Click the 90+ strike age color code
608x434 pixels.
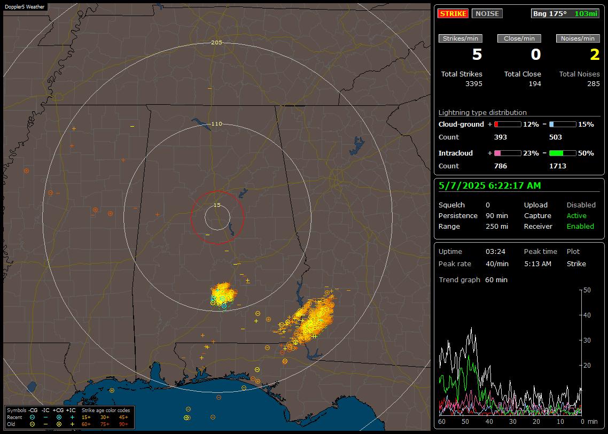coord(123,424)
